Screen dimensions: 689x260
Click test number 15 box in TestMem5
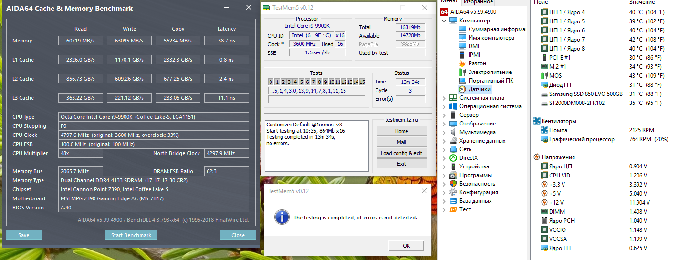coord(362,82)
